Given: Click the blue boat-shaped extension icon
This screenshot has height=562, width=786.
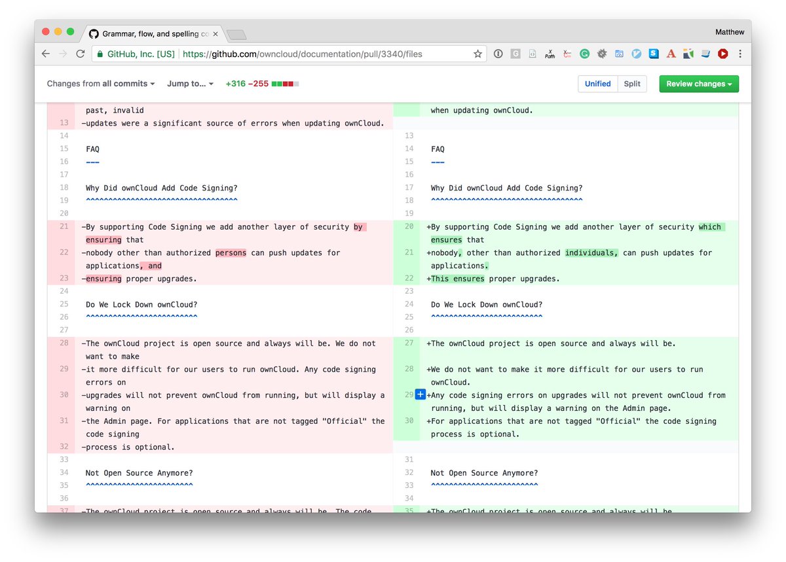Looking at the screenshot, I should pyautogui.click(x=705, y=54).
